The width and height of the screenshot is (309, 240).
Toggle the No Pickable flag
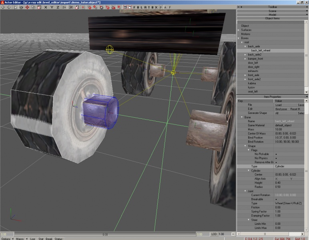pyautogui.click(x=276, y=154)
